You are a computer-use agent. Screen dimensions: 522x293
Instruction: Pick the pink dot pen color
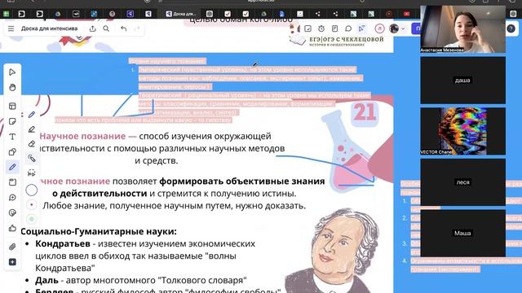click(32, 204)
